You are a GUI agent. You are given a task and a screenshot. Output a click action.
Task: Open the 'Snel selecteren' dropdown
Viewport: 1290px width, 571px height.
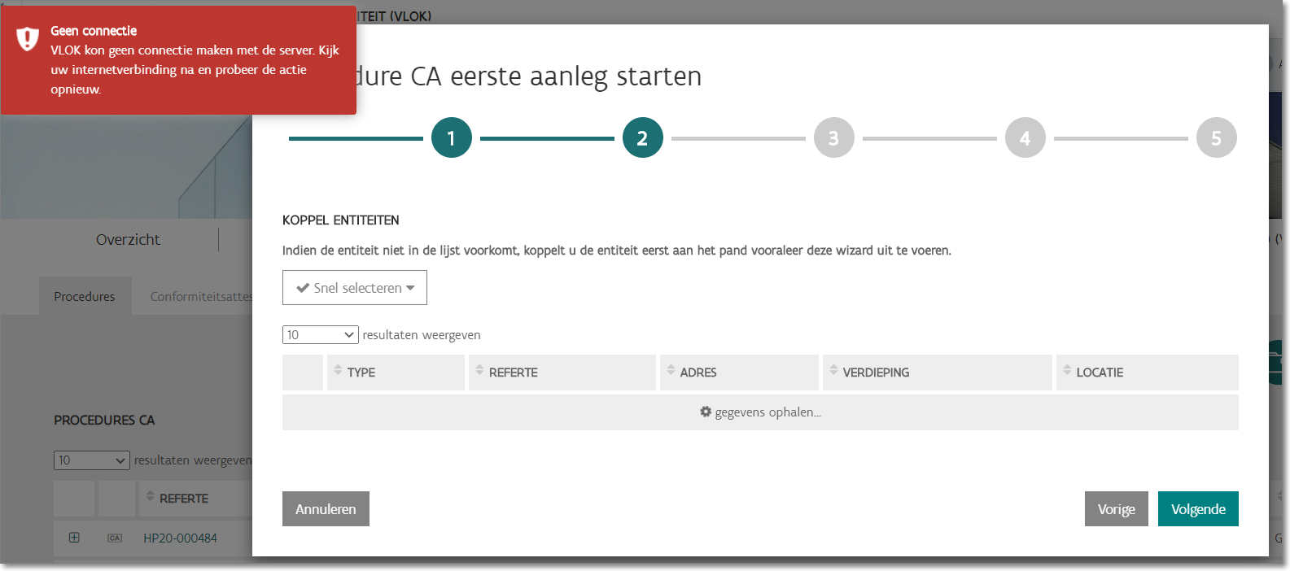(x=355, y=288)
